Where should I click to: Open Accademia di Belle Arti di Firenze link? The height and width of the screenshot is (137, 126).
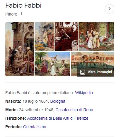(58, 118)
